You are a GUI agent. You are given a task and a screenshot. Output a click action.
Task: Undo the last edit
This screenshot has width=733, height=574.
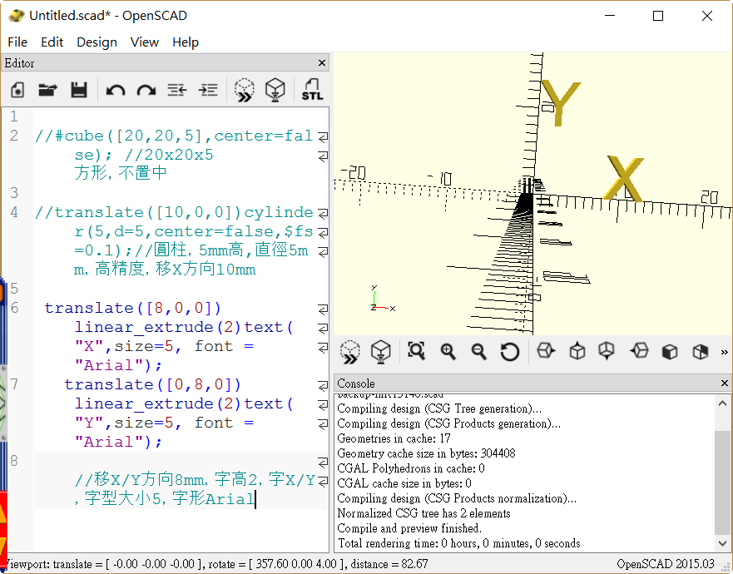(116, 90)
